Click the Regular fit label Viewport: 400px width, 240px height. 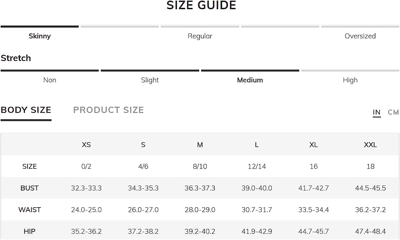click(x=200, y=36)
